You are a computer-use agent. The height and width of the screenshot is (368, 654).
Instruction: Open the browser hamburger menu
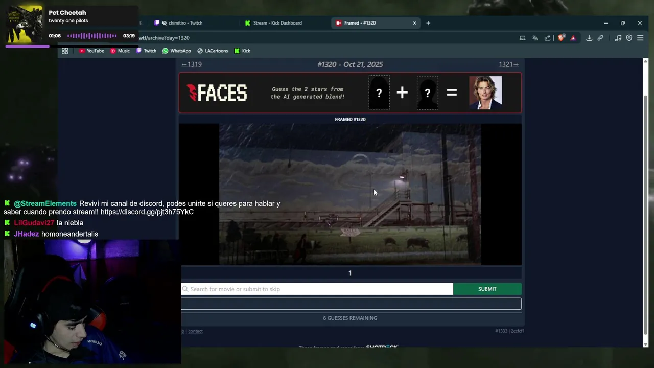(640, 38)
